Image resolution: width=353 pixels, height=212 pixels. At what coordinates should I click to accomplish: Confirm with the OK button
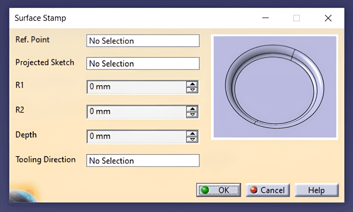coord(219,190)
